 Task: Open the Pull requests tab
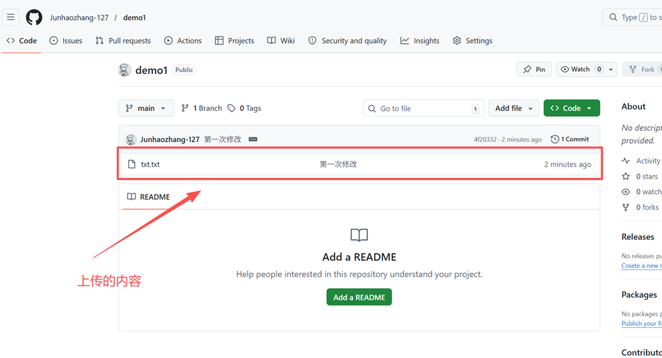click(123, 41)
